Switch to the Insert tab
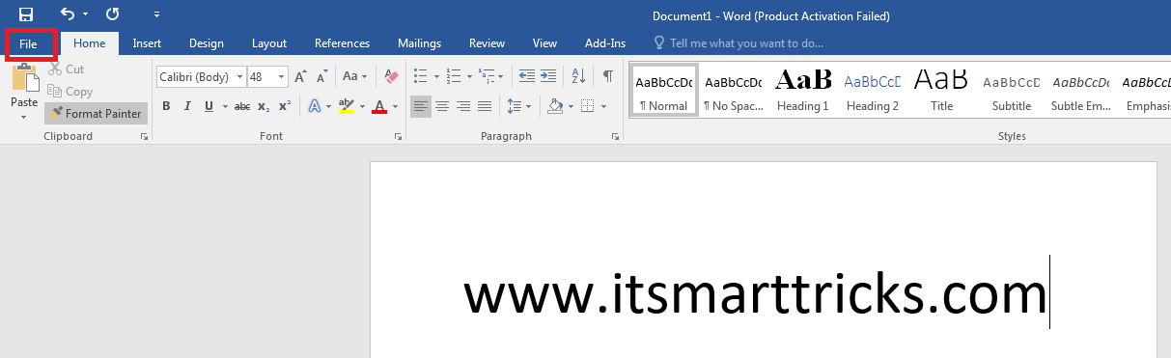Image resolution: width=1171 pixels, height=358 pixels. pyautogui.click(x=147, y=43)
